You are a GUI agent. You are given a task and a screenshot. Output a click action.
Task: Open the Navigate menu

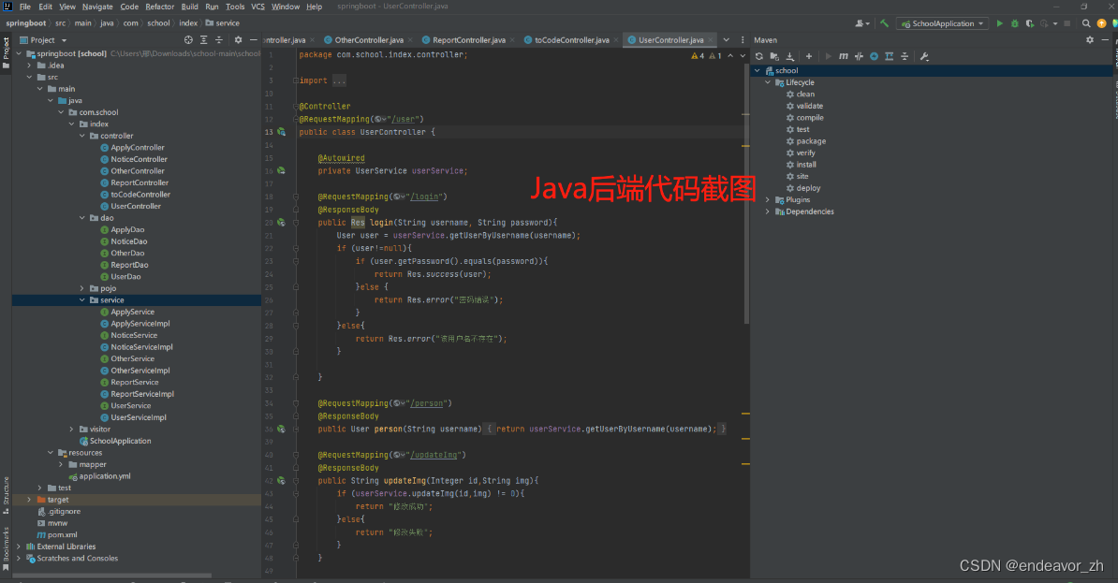(97, 7)
